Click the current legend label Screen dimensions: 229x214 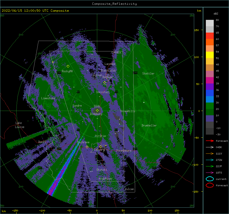(x=221, y=179)
